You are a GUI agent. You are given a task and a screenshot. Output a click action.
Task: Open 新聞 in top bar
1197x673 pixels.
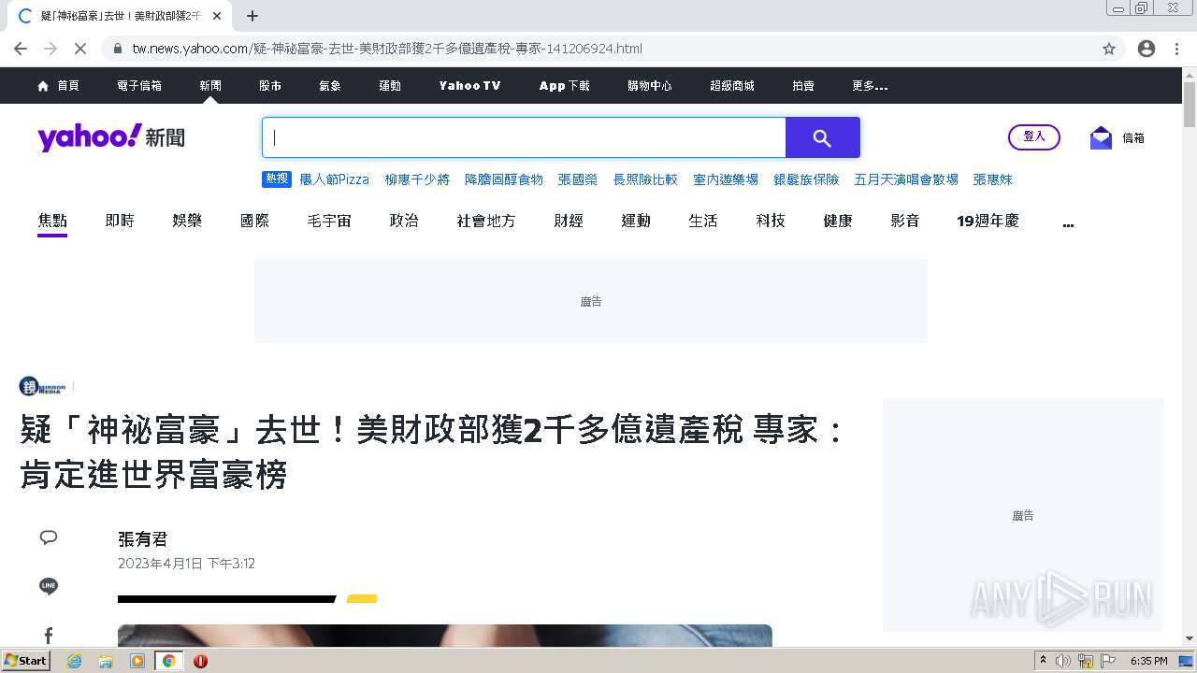tap(210, 85)
